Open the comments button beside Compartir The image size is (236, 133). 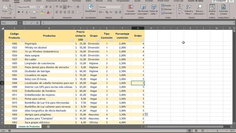232,1
